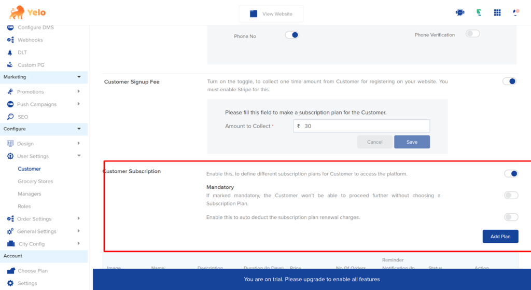
Task: Click the Customer Subscription heading
Action: tap(132, 171)
